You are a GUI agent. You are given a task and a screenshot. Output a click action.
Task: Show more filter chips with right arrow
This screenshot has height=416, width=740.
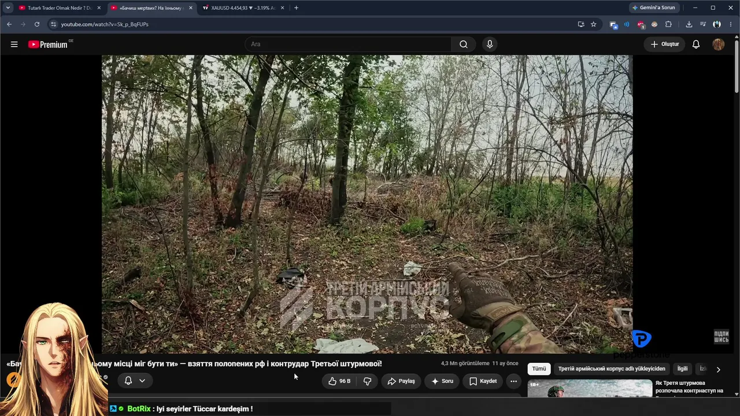[718, 369]
